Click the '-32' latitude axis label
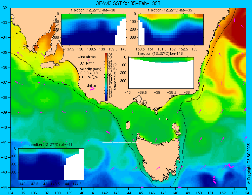Screen dimensions: 252x195 click(x=4, y=8)
